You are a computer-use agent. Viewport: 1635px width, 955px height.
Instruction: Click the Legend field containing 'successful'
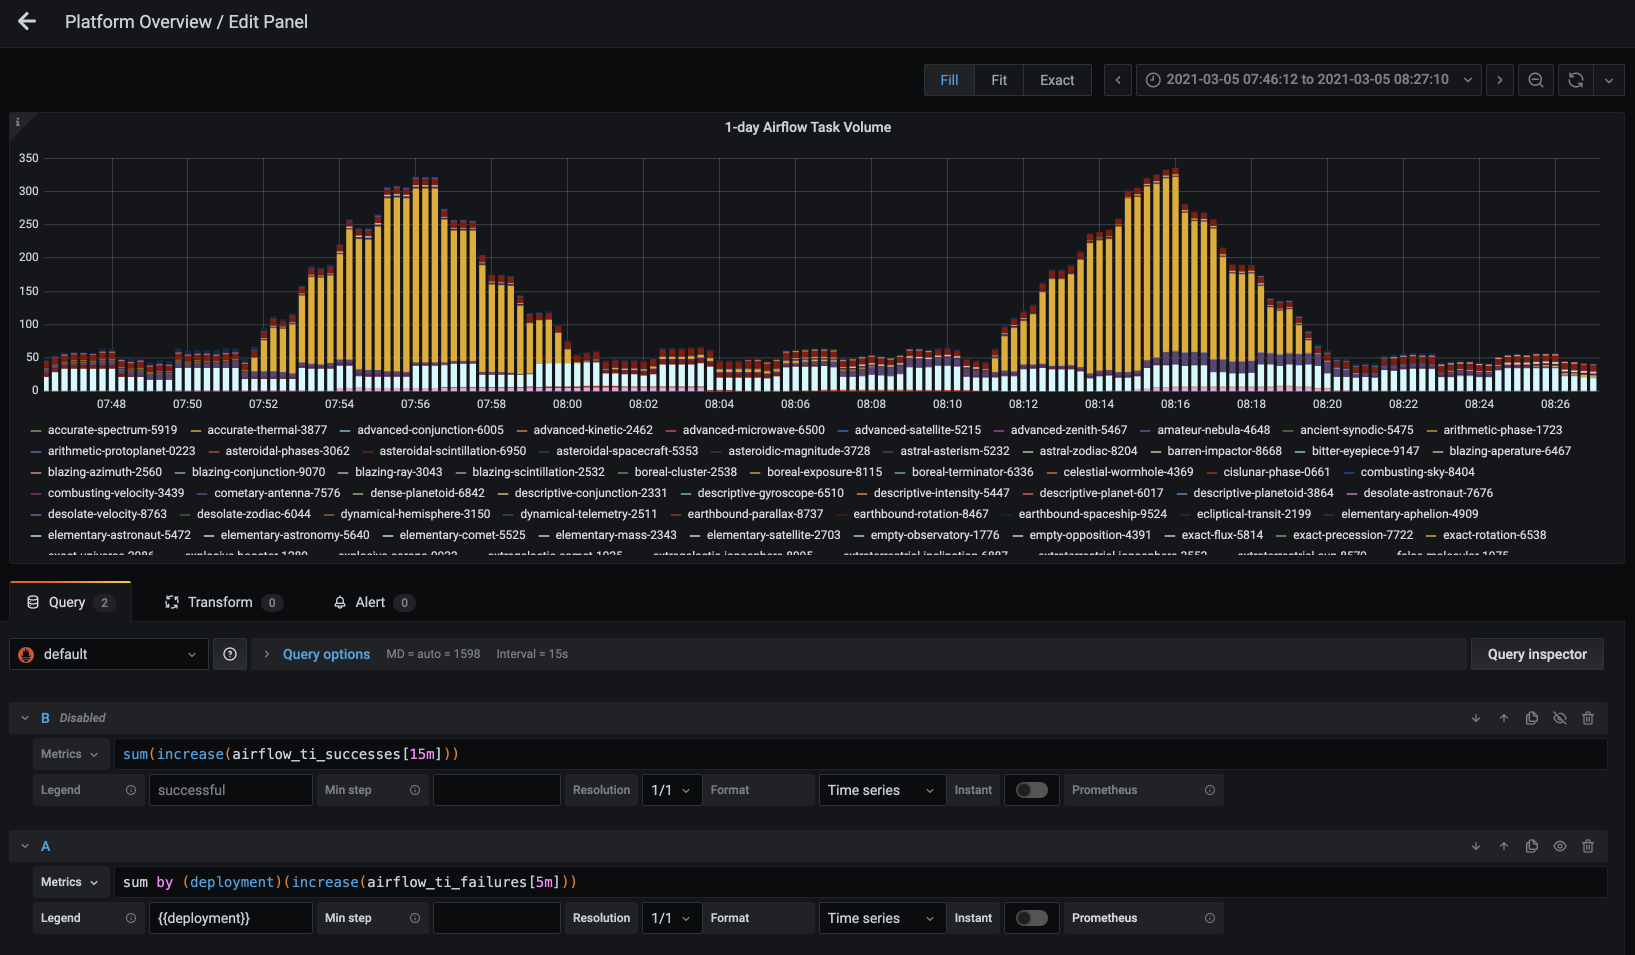(x=230, y=789)
